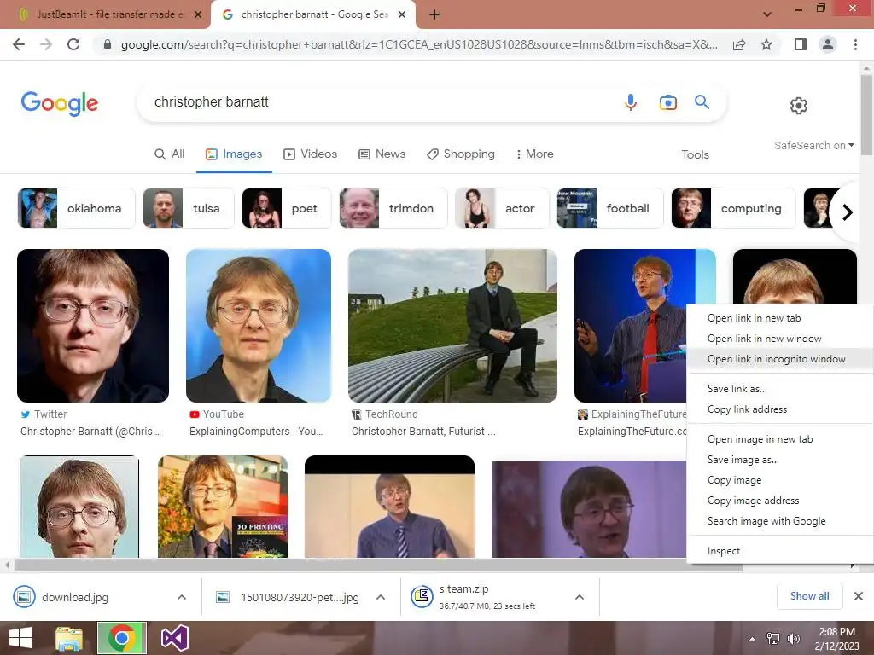Expand options for the s team.zip download
Image resolution: width=874 pixels, height=655 pixels.
coord(580,597)
